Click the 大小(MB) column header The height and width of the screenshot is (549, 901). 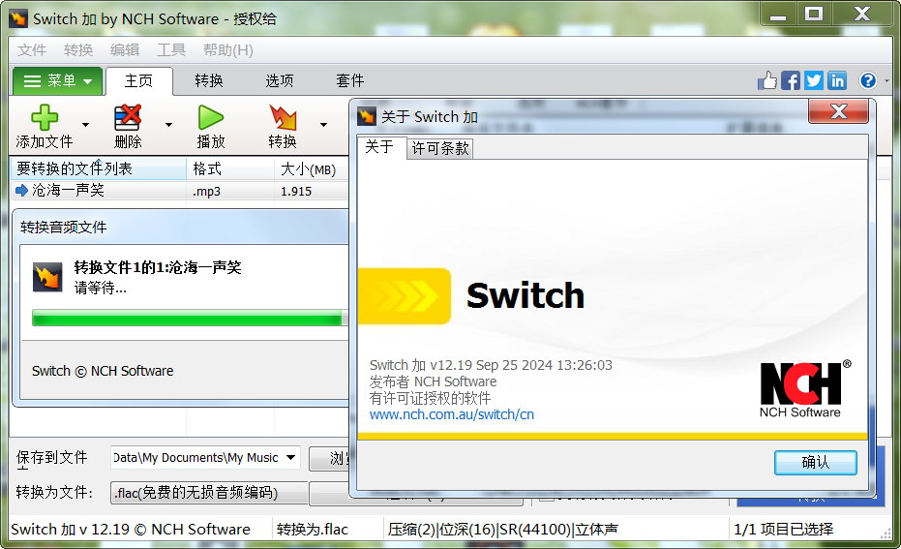pos(311,168)
